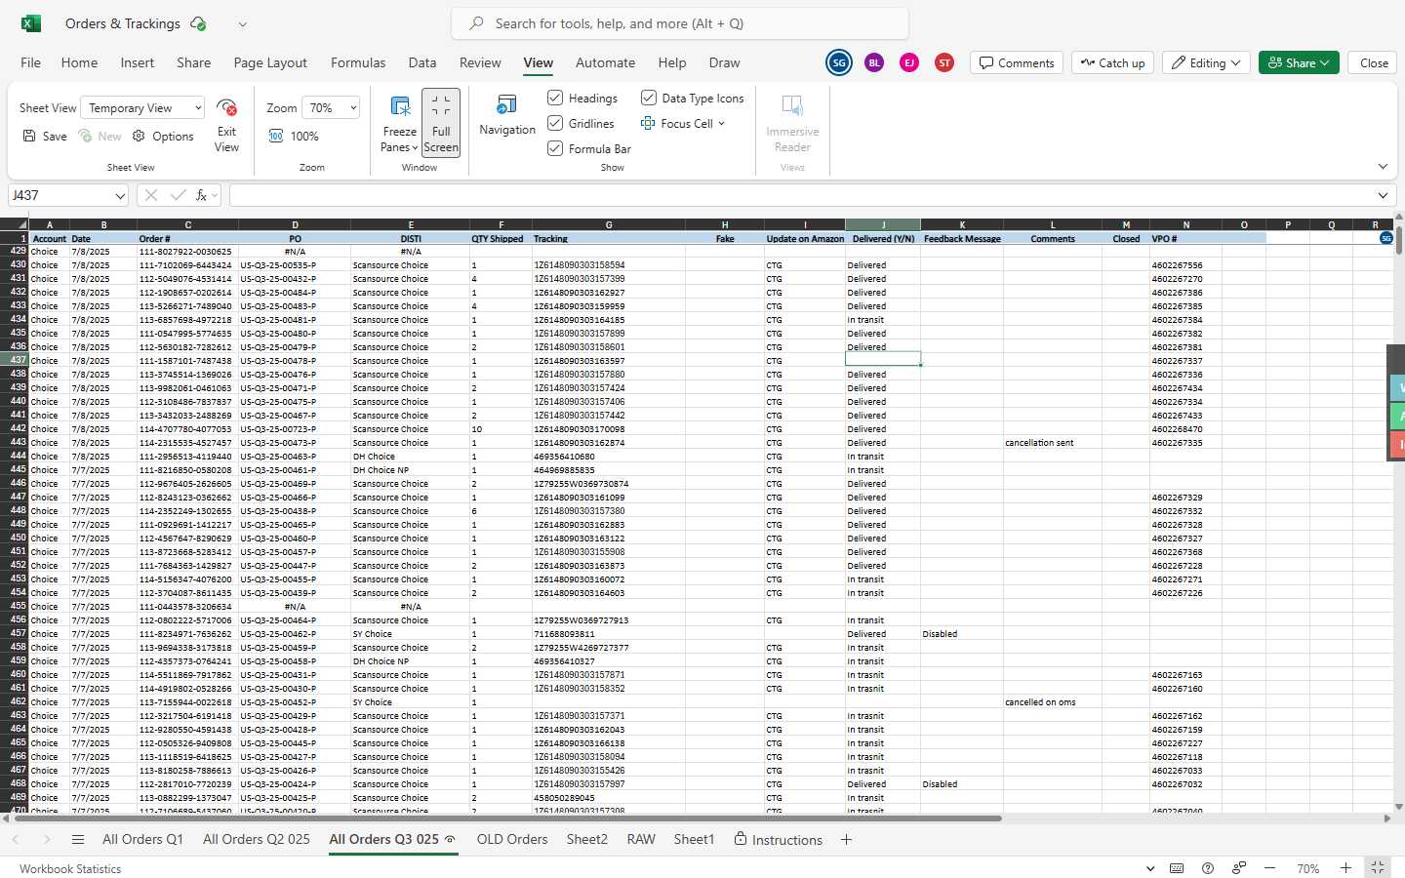This screenshot has height=878, width=1405.
Task: Open the all sheets list icon
Action: click(x=78, y=840)
